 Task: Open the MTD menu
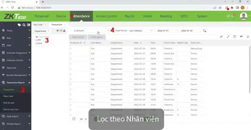[x=184, y=16]
